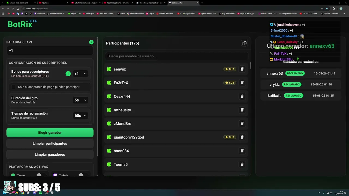Open a new browser tab
The image size is (349, 196).
202,3
